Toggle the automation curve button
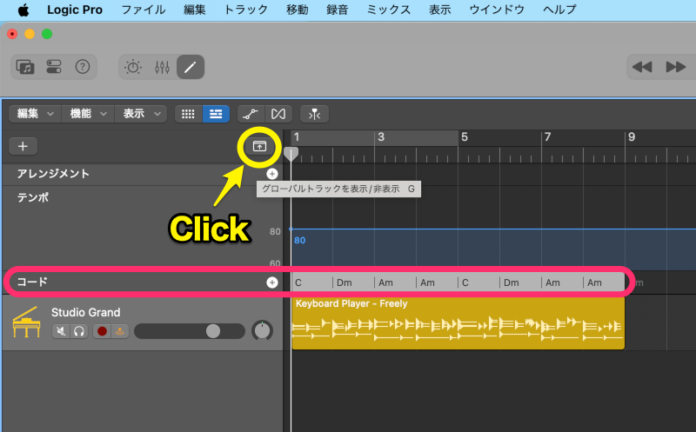The image size is (696, 432). pos(251,114)
